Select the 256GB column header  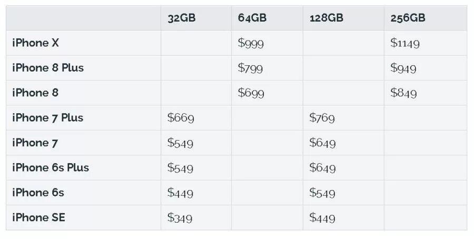[408, 18]
